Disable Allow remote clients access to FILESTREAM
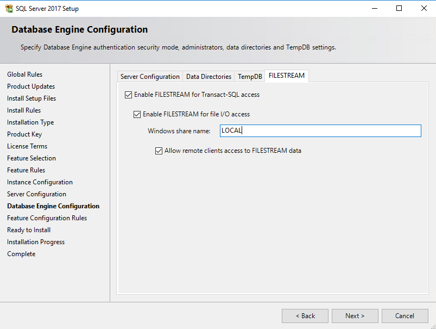 click(x=159, y=151)
